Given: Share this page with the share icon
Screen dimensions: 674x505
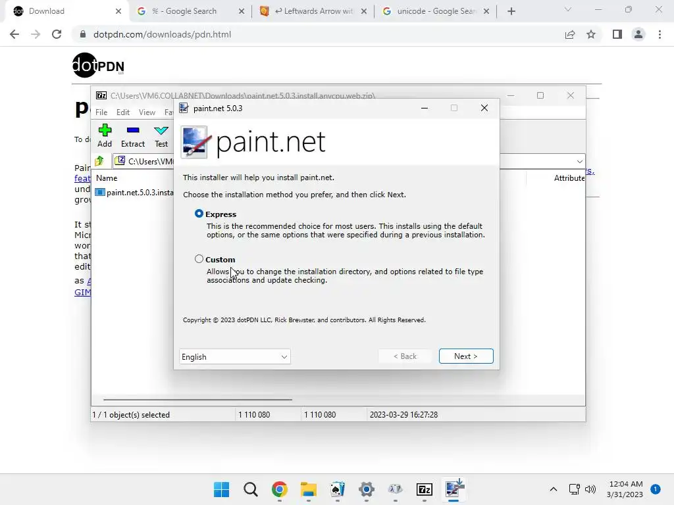Looking at the screenshot, I should (570, 34).
